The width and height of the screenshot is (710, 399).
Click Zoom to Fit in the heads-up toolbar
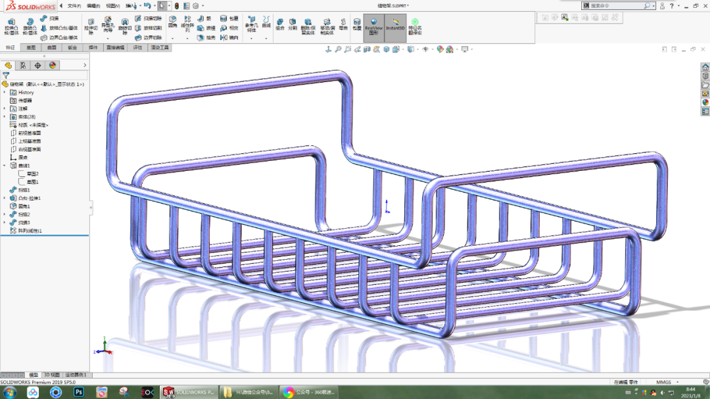(338, 49)
